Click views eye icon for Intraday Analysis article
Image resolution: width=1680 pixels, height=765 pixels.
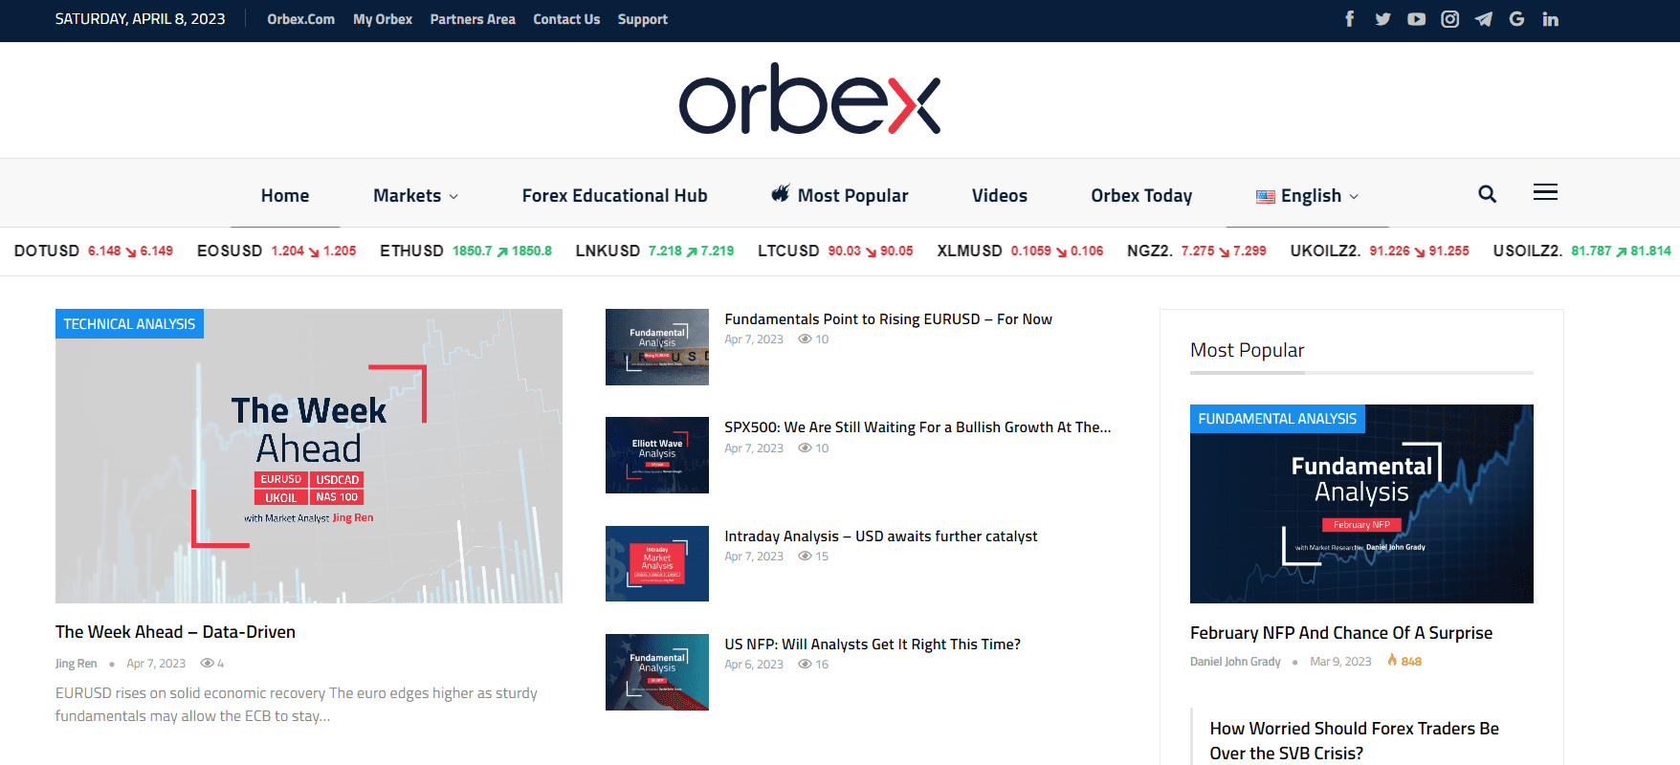coord(806,556)
